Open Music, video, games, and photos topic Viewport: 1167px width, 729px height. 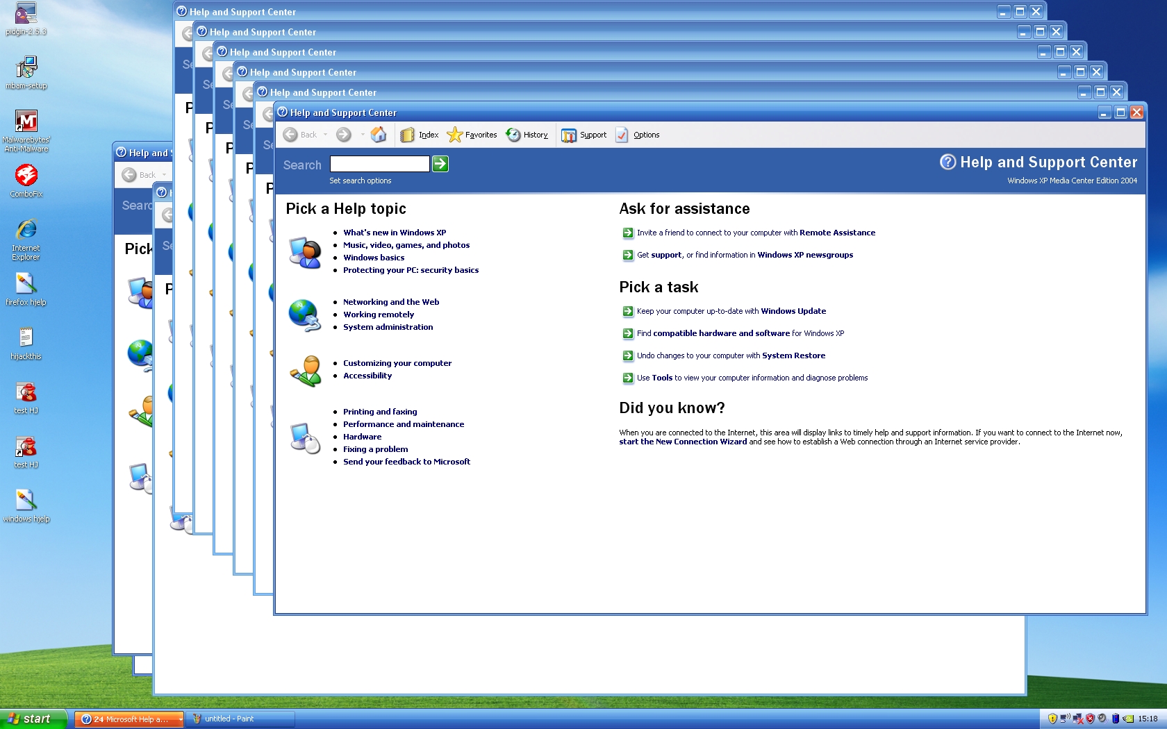click(406, 245)
